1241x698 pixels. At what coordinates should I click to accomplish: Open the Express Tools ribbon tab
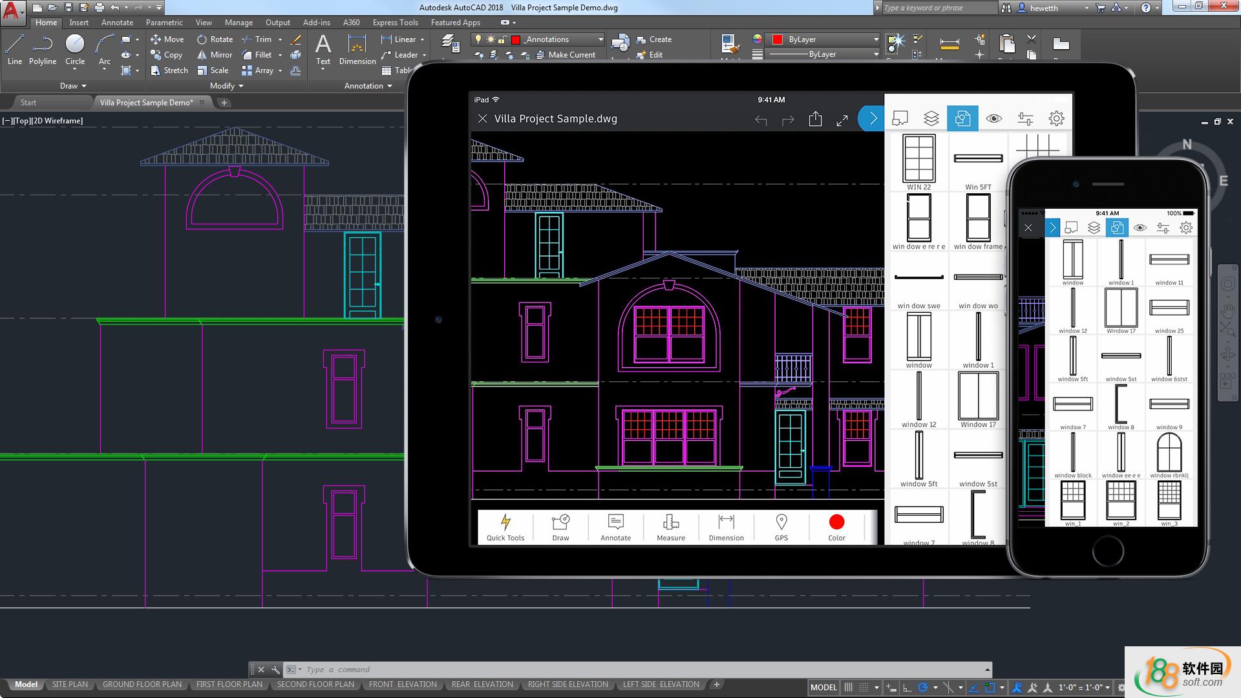coord(395,23)
